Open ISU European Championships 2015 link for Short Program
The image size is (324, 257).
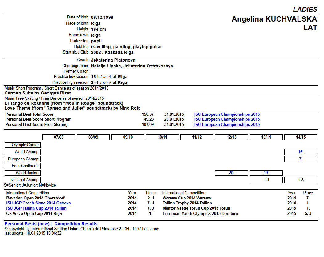[x=227, y=119]
